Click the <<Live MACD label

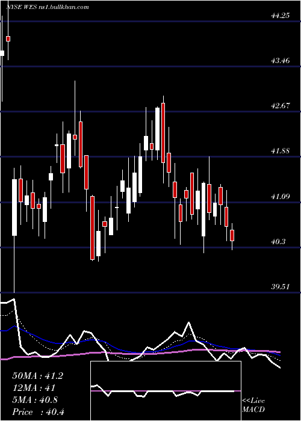tap(253, 405)
